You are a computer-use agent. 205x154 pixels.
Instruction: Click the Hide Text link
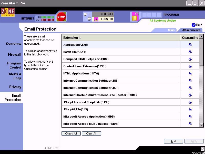52,148
